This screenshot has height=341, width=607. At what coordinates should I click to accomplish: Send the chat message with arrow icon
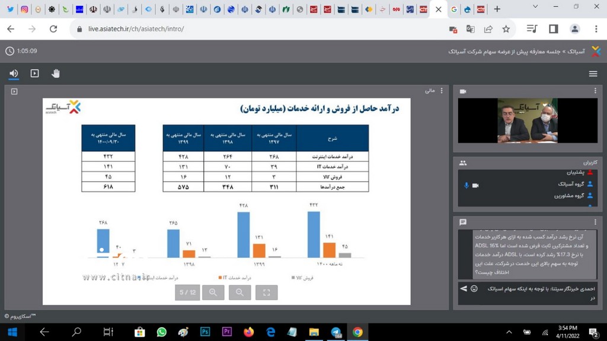pos(464,289)
